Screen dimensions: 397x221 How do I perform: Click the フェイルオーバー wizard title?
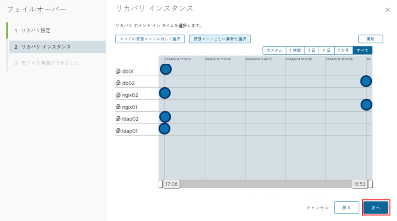click(37, 10)
